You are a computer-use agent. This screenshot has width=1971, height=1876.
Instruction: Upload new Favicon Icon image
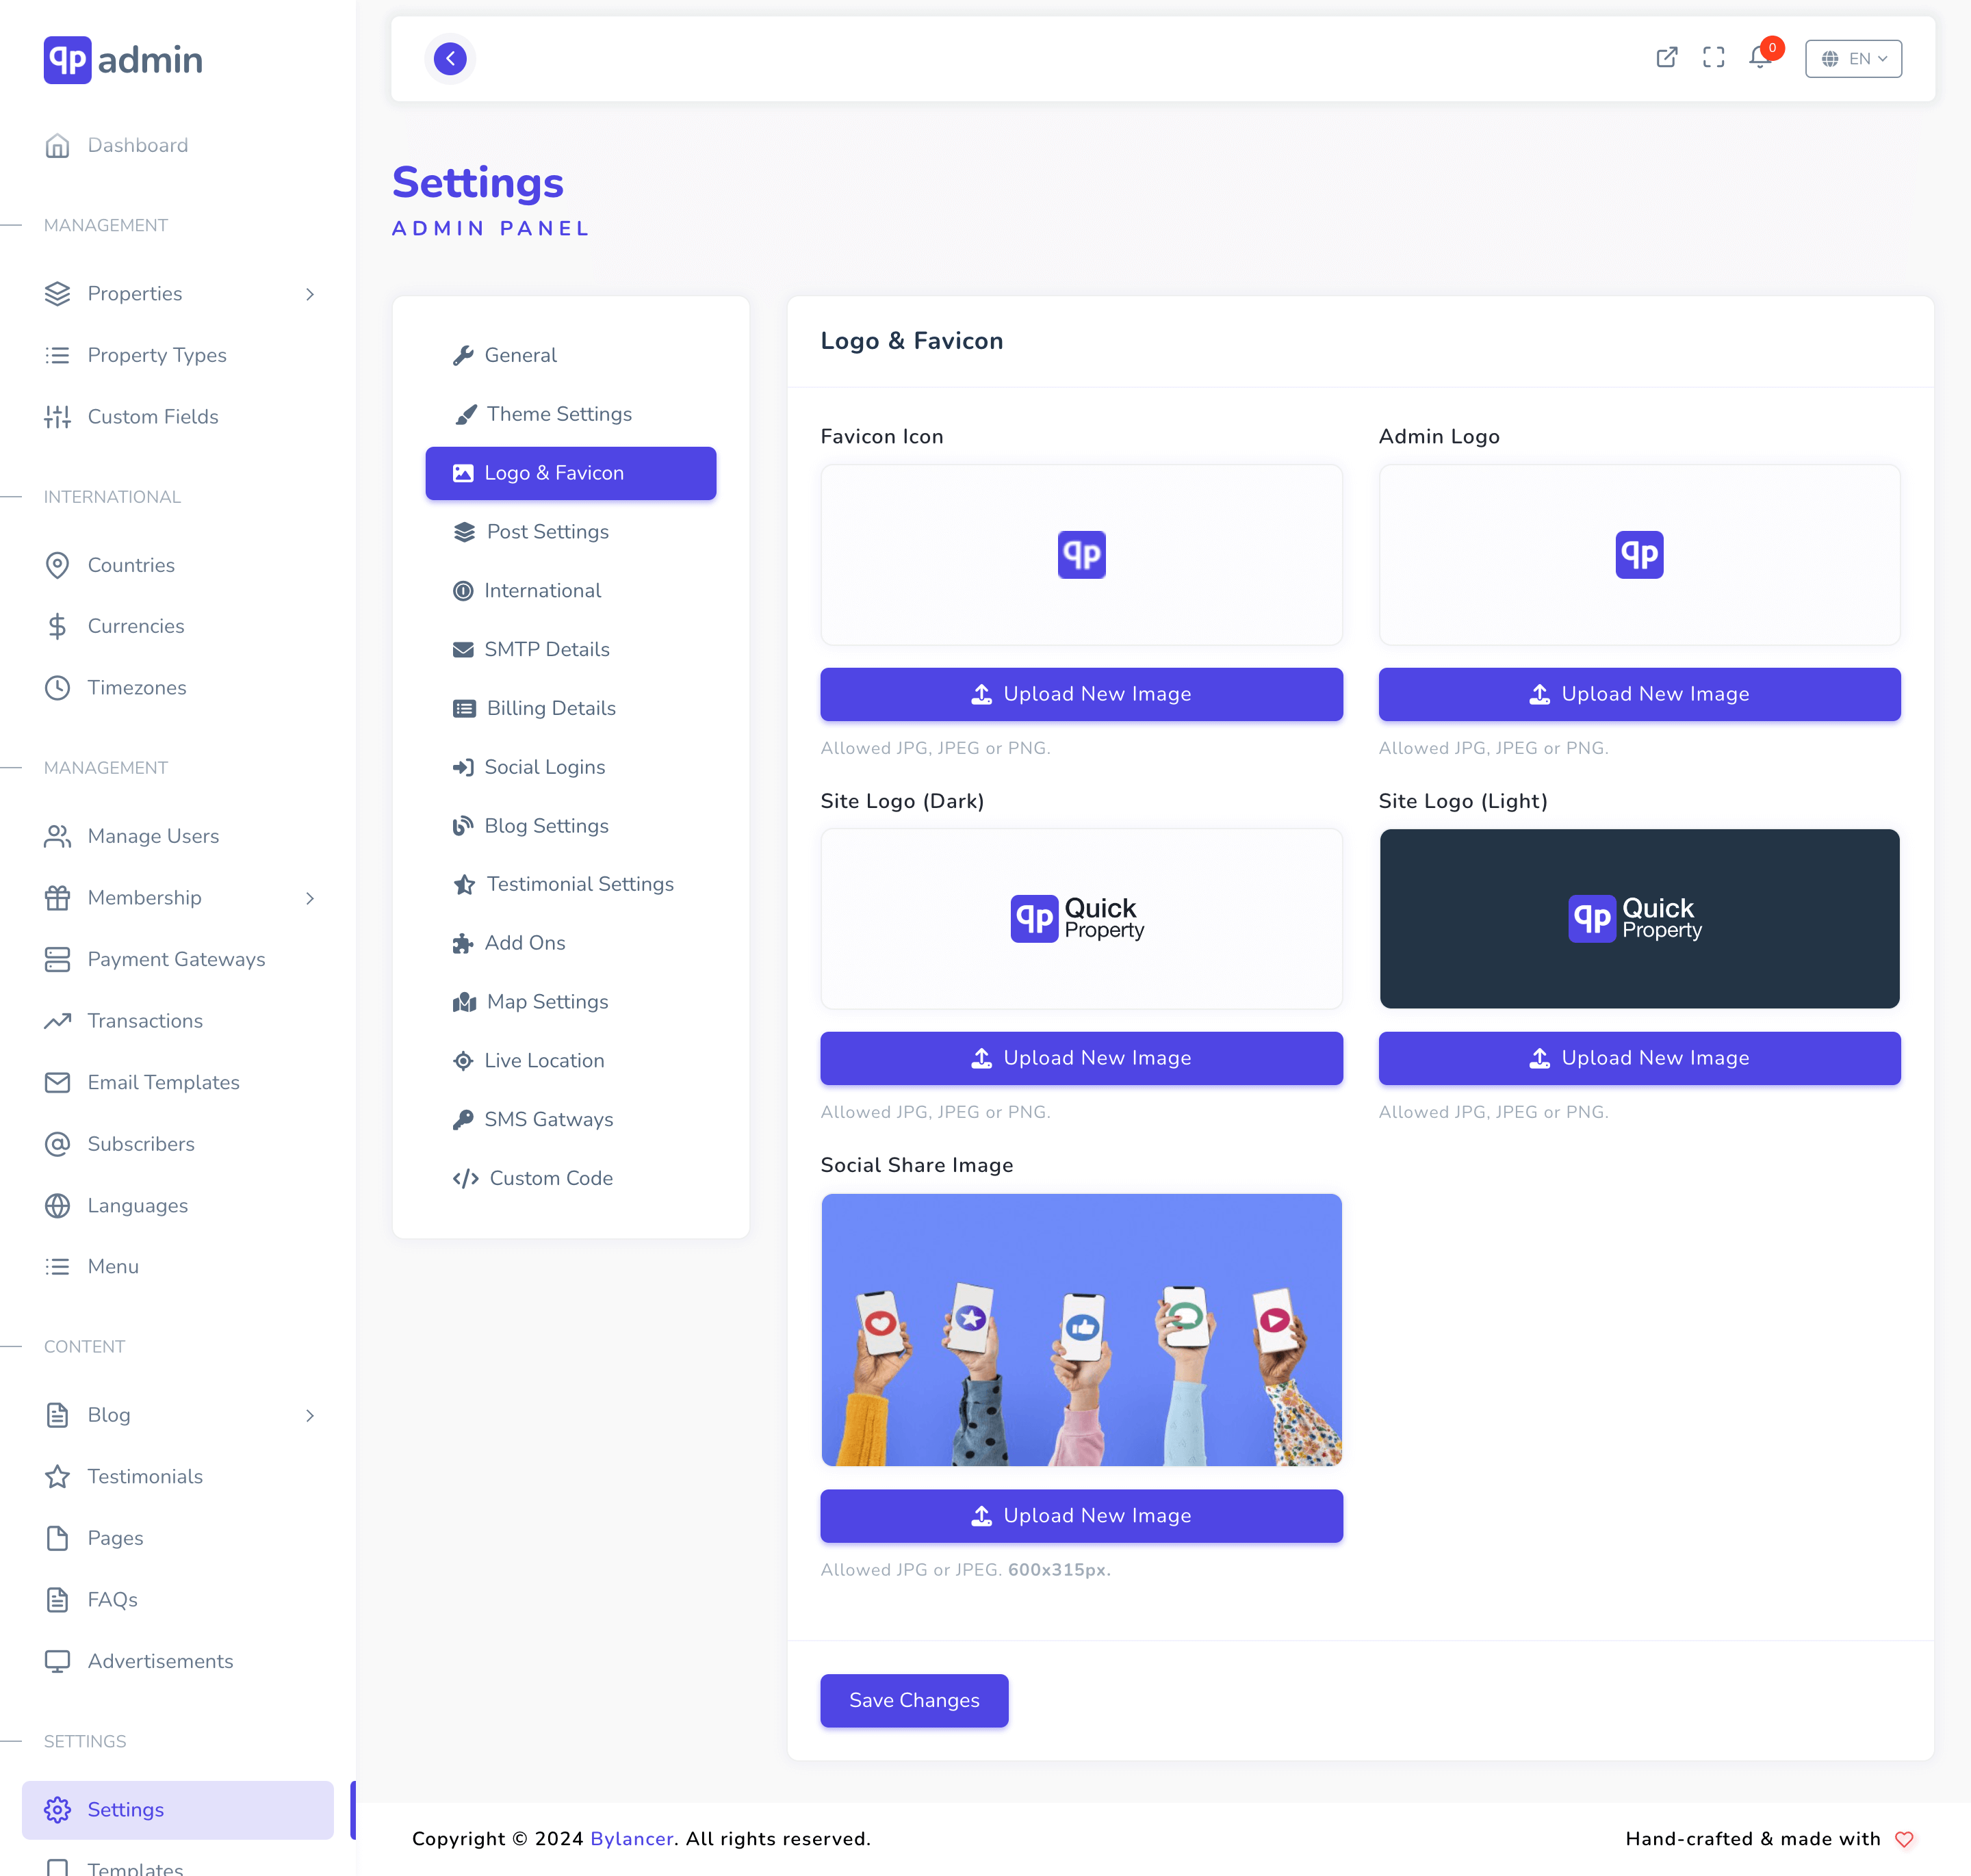[1081, 694]
